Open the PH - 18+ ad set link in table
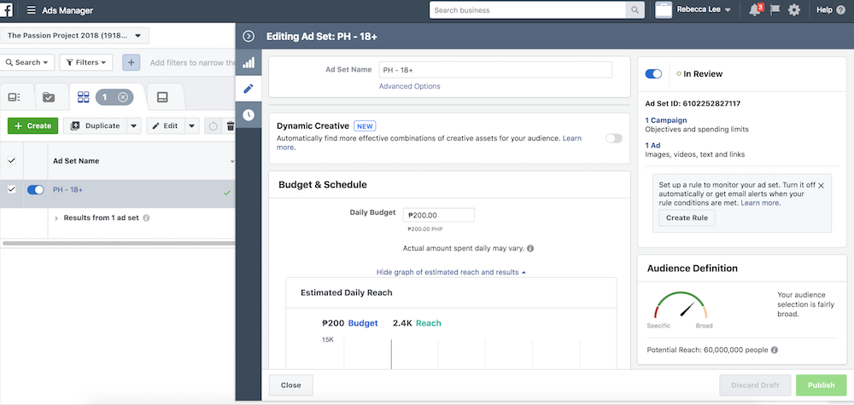The image size is (854, 405). click(67, 190)
